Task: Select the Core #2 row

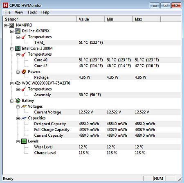Action: click(107, 66)
